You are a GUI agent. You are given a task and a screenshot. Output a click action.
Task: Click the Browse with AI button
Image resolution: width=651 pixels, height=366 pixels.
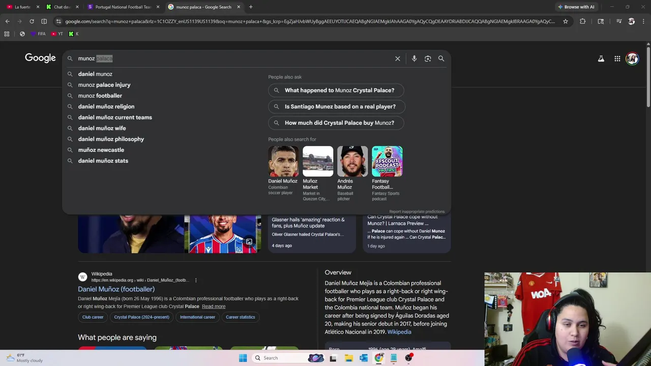(x=576, y=7)
